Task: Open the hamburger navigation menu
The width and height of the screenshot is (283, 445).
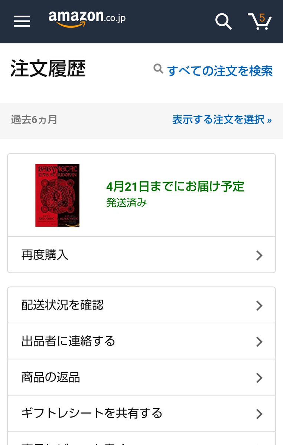Action: tap(22, 22)
